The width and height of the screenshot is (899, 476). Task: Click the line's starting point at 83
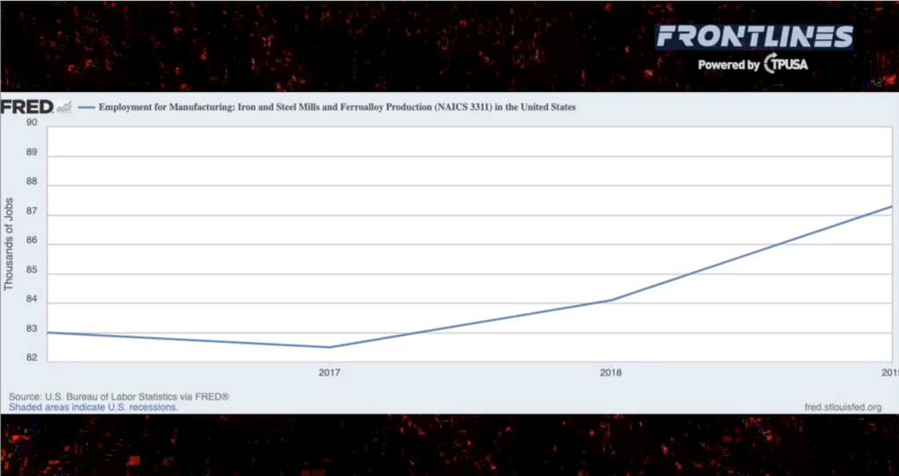[x=49, y=332]
